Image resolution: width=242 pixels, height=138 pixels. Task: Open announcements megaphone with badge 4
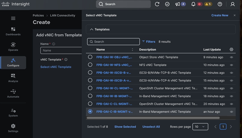[180, 4]
